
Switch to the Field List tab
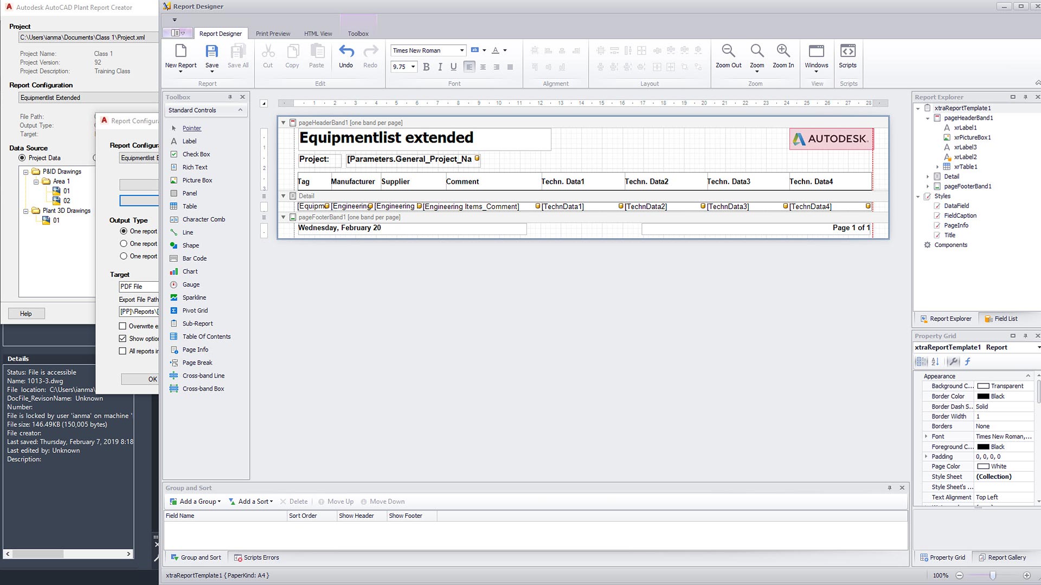(x=1001, y=318)
